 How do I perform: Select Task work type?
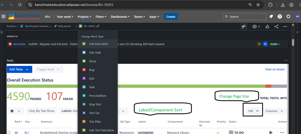[x=98, y=87]
